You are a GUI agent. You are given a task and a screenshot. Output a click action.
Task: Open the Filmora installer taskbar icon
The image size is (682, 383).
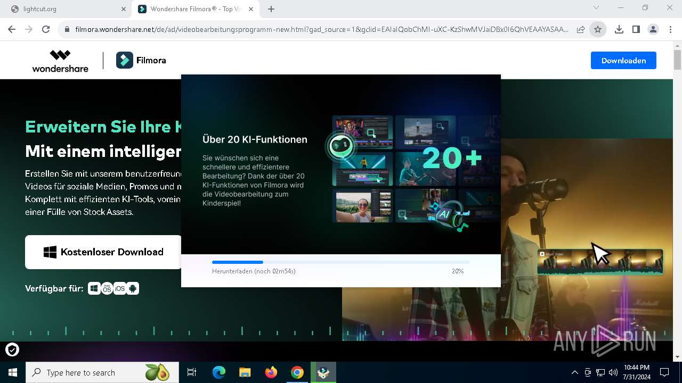click(x=323, y=372)
